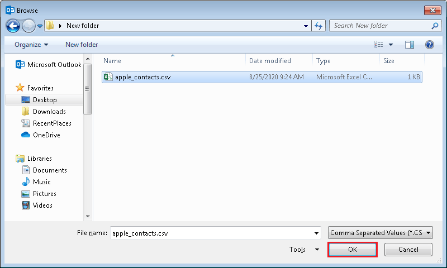
Task: Expand the File name dropdown arrow
Action: point(316,233)
